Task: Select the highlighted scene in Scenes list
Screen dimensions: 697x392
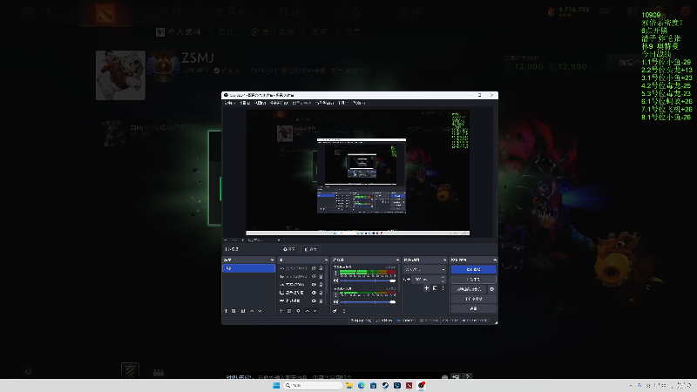Action: click(249, 268)
